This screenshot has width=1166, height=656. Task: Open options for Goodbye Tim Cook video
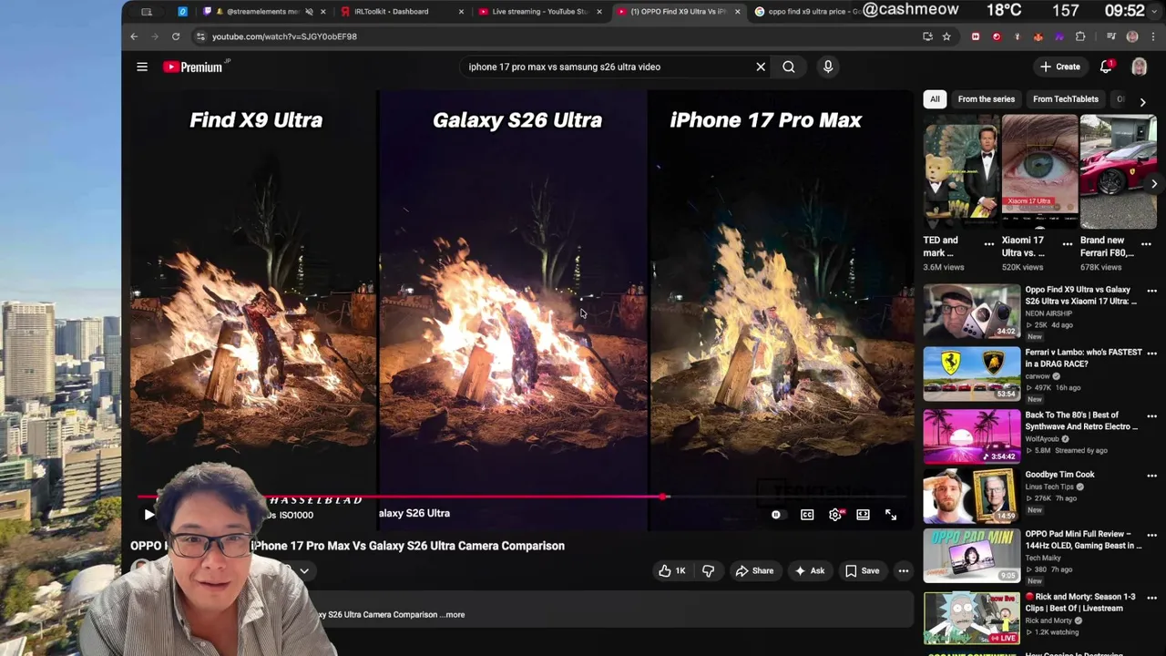click(x=1151, y=475)
